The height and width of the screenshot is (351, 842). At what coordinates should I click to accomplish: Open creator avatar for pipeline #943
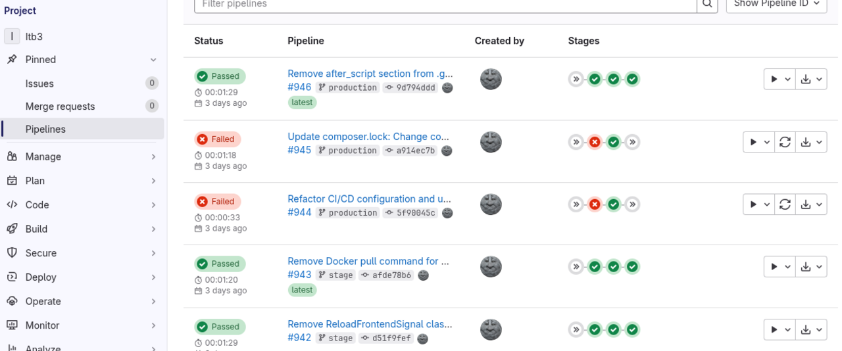click(x=491, y=267)
